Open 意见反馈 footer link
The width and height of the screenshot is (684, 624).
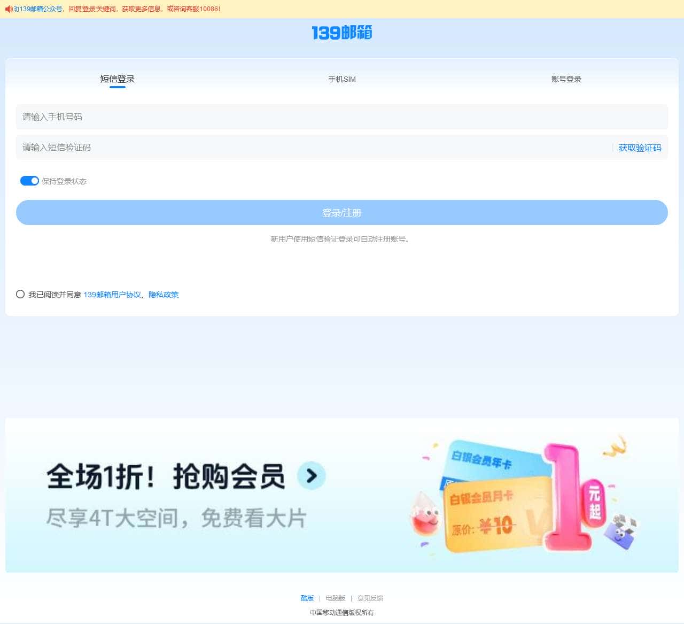(370, 598)
